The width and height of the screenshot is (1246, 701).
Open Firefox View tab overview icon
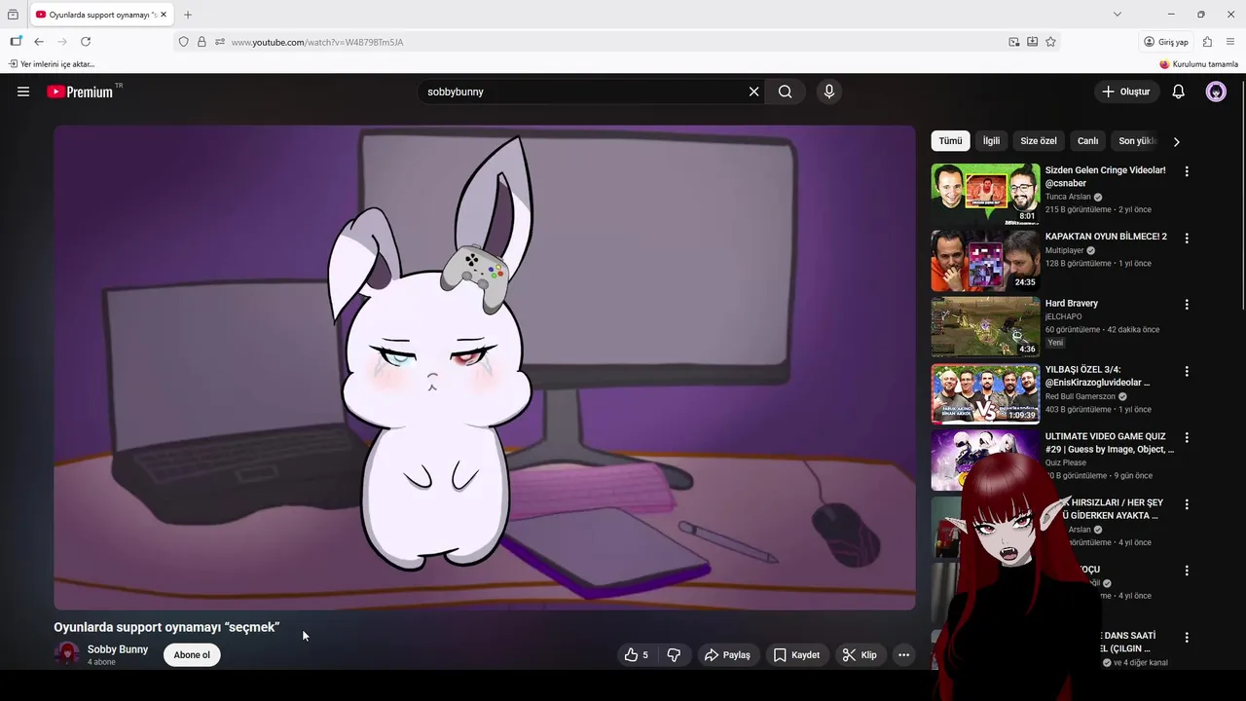[13, 15]
